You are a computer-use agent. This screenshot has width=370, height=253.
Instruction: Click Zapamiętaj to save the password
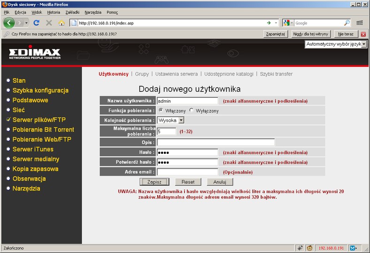pyautogui.click(x=275, y=34)
